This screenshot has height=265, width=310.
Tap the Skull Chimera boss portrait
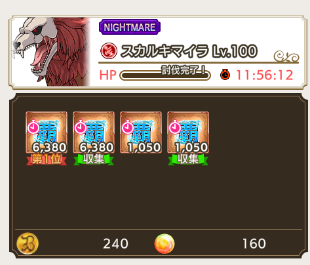(51, 52)
